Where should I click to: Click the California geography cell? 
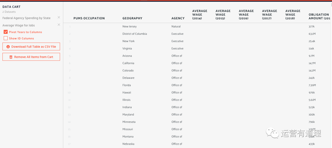(x=128, y=63)
